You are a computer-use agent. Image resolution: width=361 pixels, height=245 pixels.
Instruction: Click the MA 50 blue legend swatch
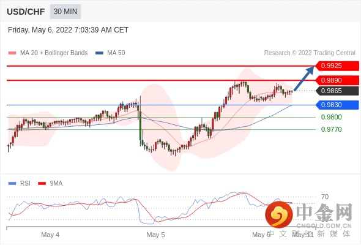click(100, 53)
